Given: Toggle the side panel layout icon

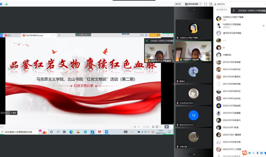Looking at the screenshot, I should tap(211, 4).
